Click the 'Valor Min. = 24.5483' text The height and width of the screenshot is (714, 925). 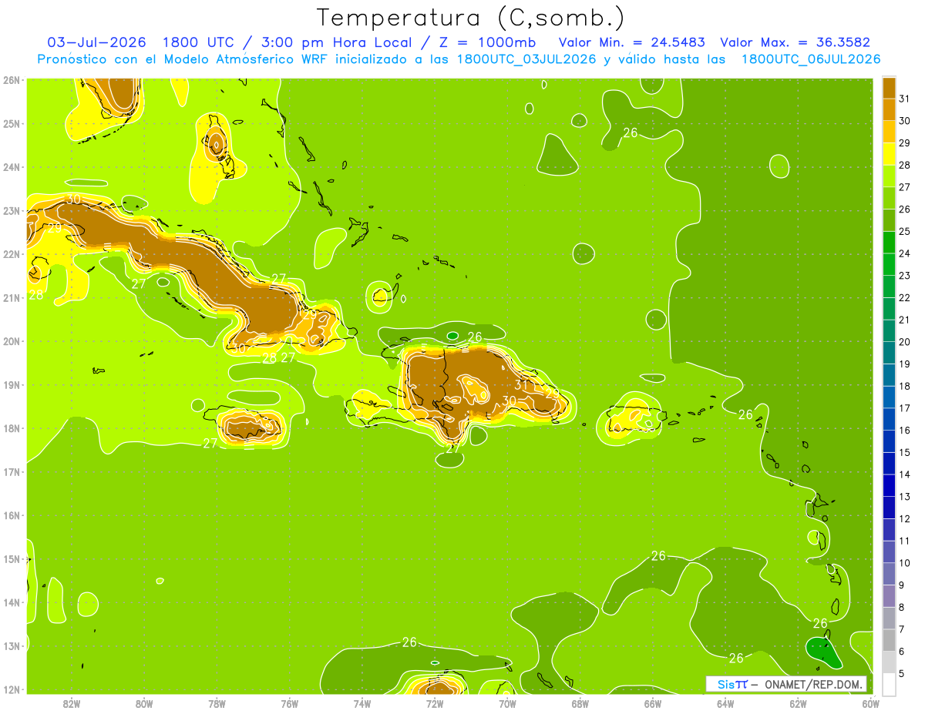click(x=632, y=42)
